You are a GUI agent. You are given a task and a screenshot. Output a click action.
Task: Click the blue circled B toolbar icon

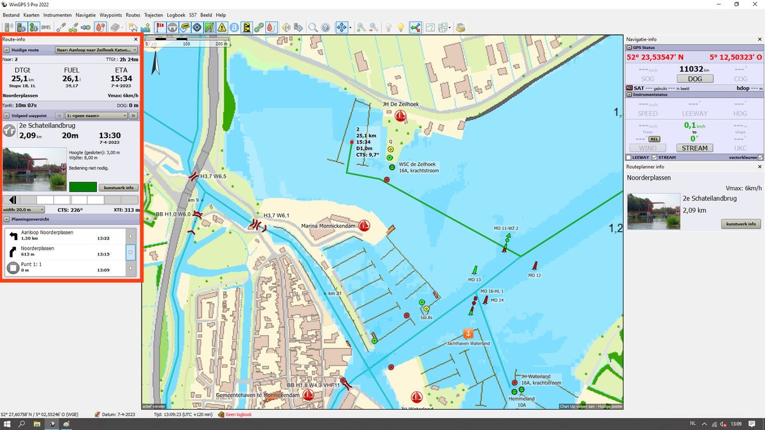[x=234, y=27]
